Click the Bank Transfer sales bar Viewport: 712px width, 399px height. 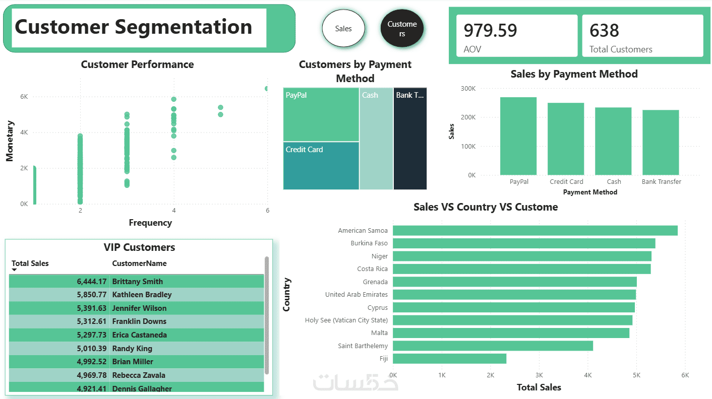coord(661,143)
